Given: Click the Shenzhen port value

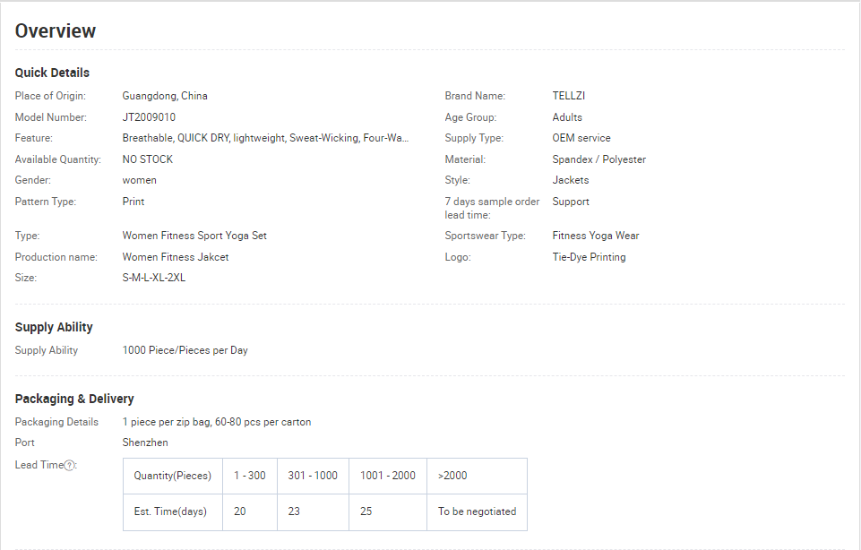Looking at the screenshot, I should (x=145, y=443).
